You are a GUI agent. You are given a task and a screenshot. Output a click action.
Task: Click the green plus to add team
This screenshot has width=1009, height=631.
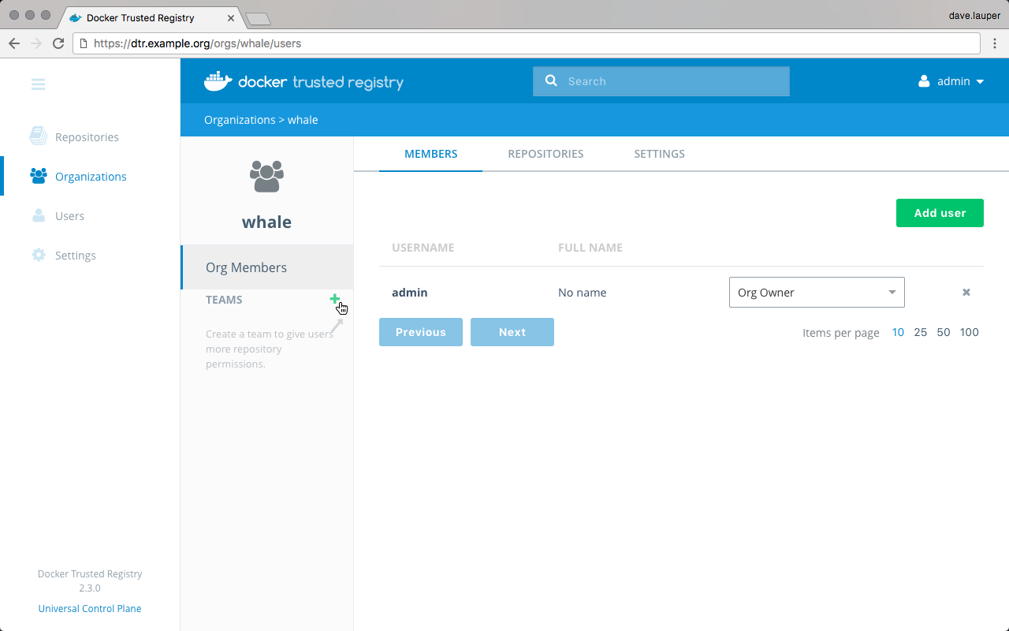[334, 299]
